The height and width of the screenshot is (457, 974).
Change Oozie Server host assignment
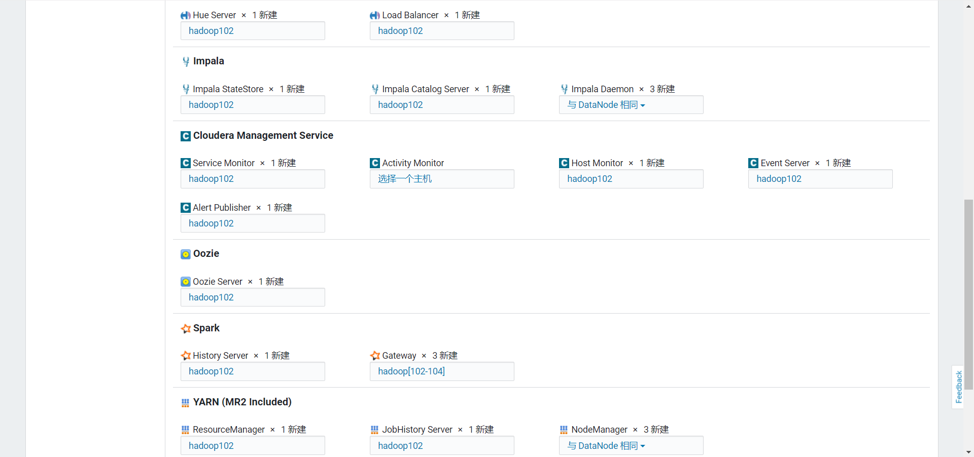[x=253, y=297]
